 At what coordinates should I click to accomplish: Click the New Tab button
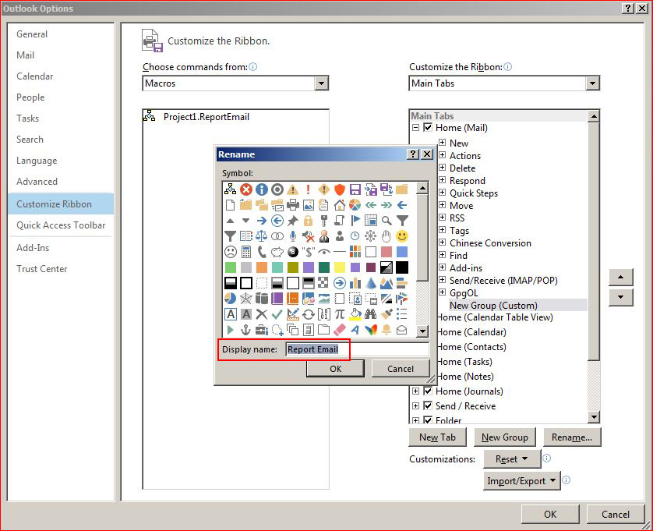[x=437, y=437]
